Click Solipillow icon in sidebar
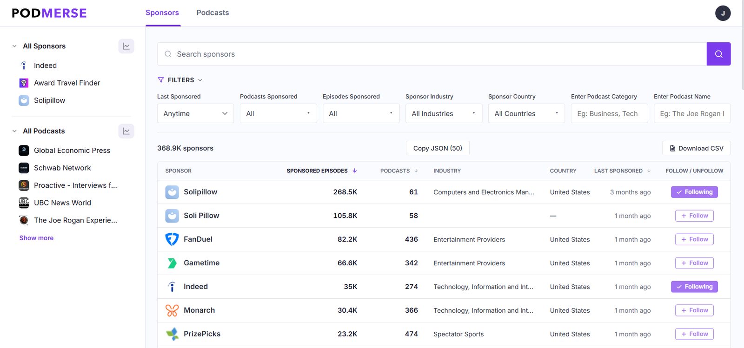The width and height of the screenshot is (744, 348). 24,100
